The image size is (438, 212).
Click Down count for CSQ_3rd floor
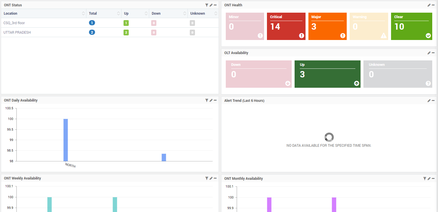click(154, 23)
